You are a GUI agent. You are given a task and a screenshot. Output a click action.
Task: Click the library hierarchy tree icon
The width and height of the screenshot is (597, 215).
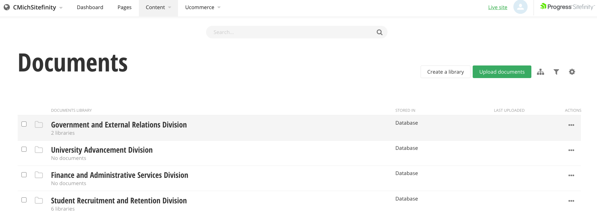point(541,72)
